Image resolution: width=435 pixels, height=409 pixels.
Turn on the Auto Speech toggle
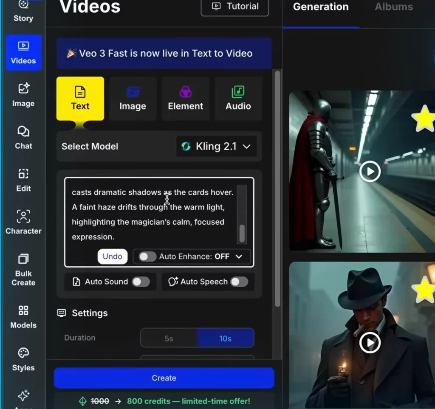pyautogui.click(x=239, y=282)
